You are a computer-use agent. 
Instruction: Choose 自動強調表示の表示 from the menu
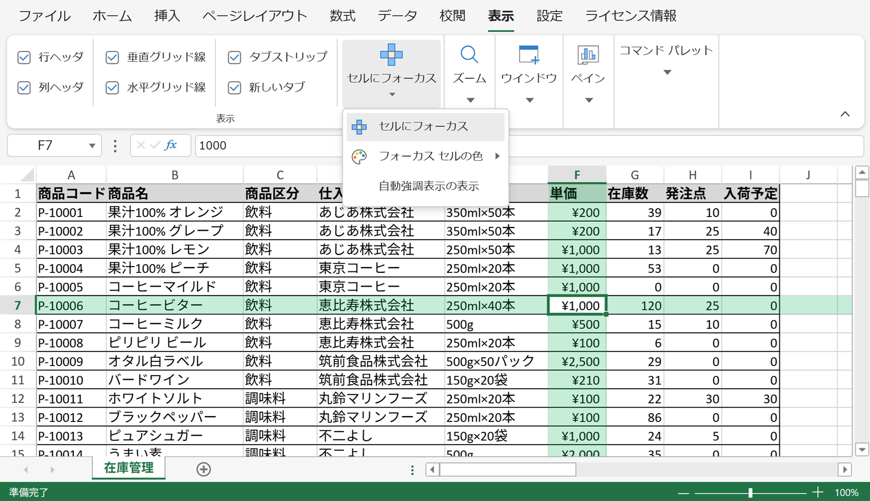(x=426, y=186)
